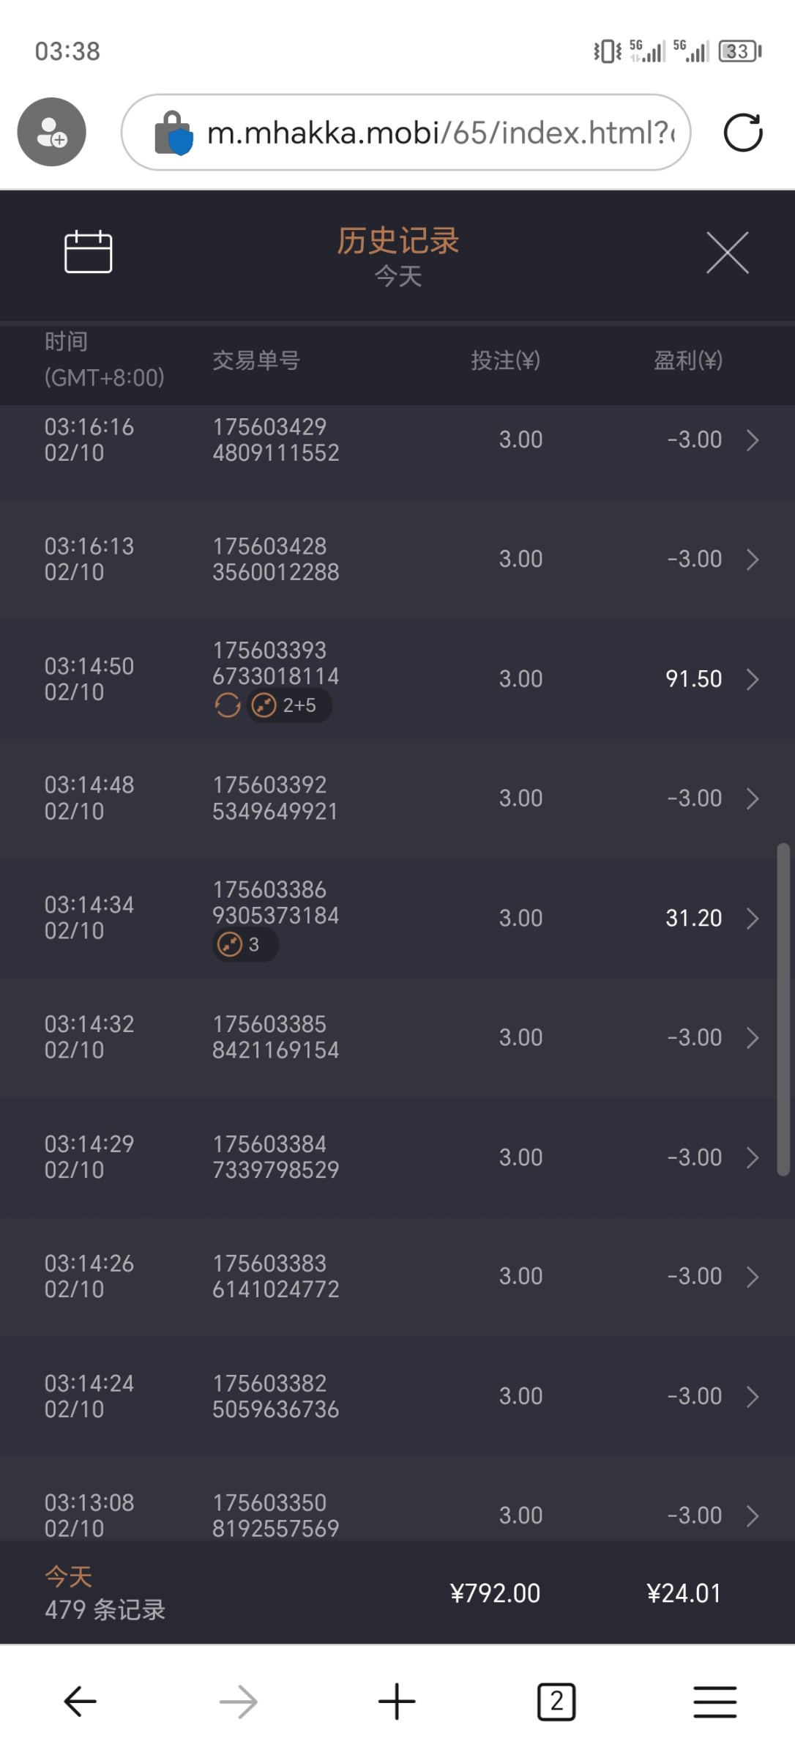Close the history records panel
Viewport: 795px width, 1758px height.
[x=727, y=253]
